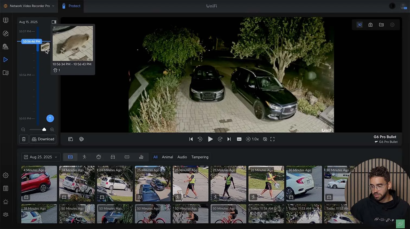Open the dashboard grid view in left sidebar

[6, 20]
